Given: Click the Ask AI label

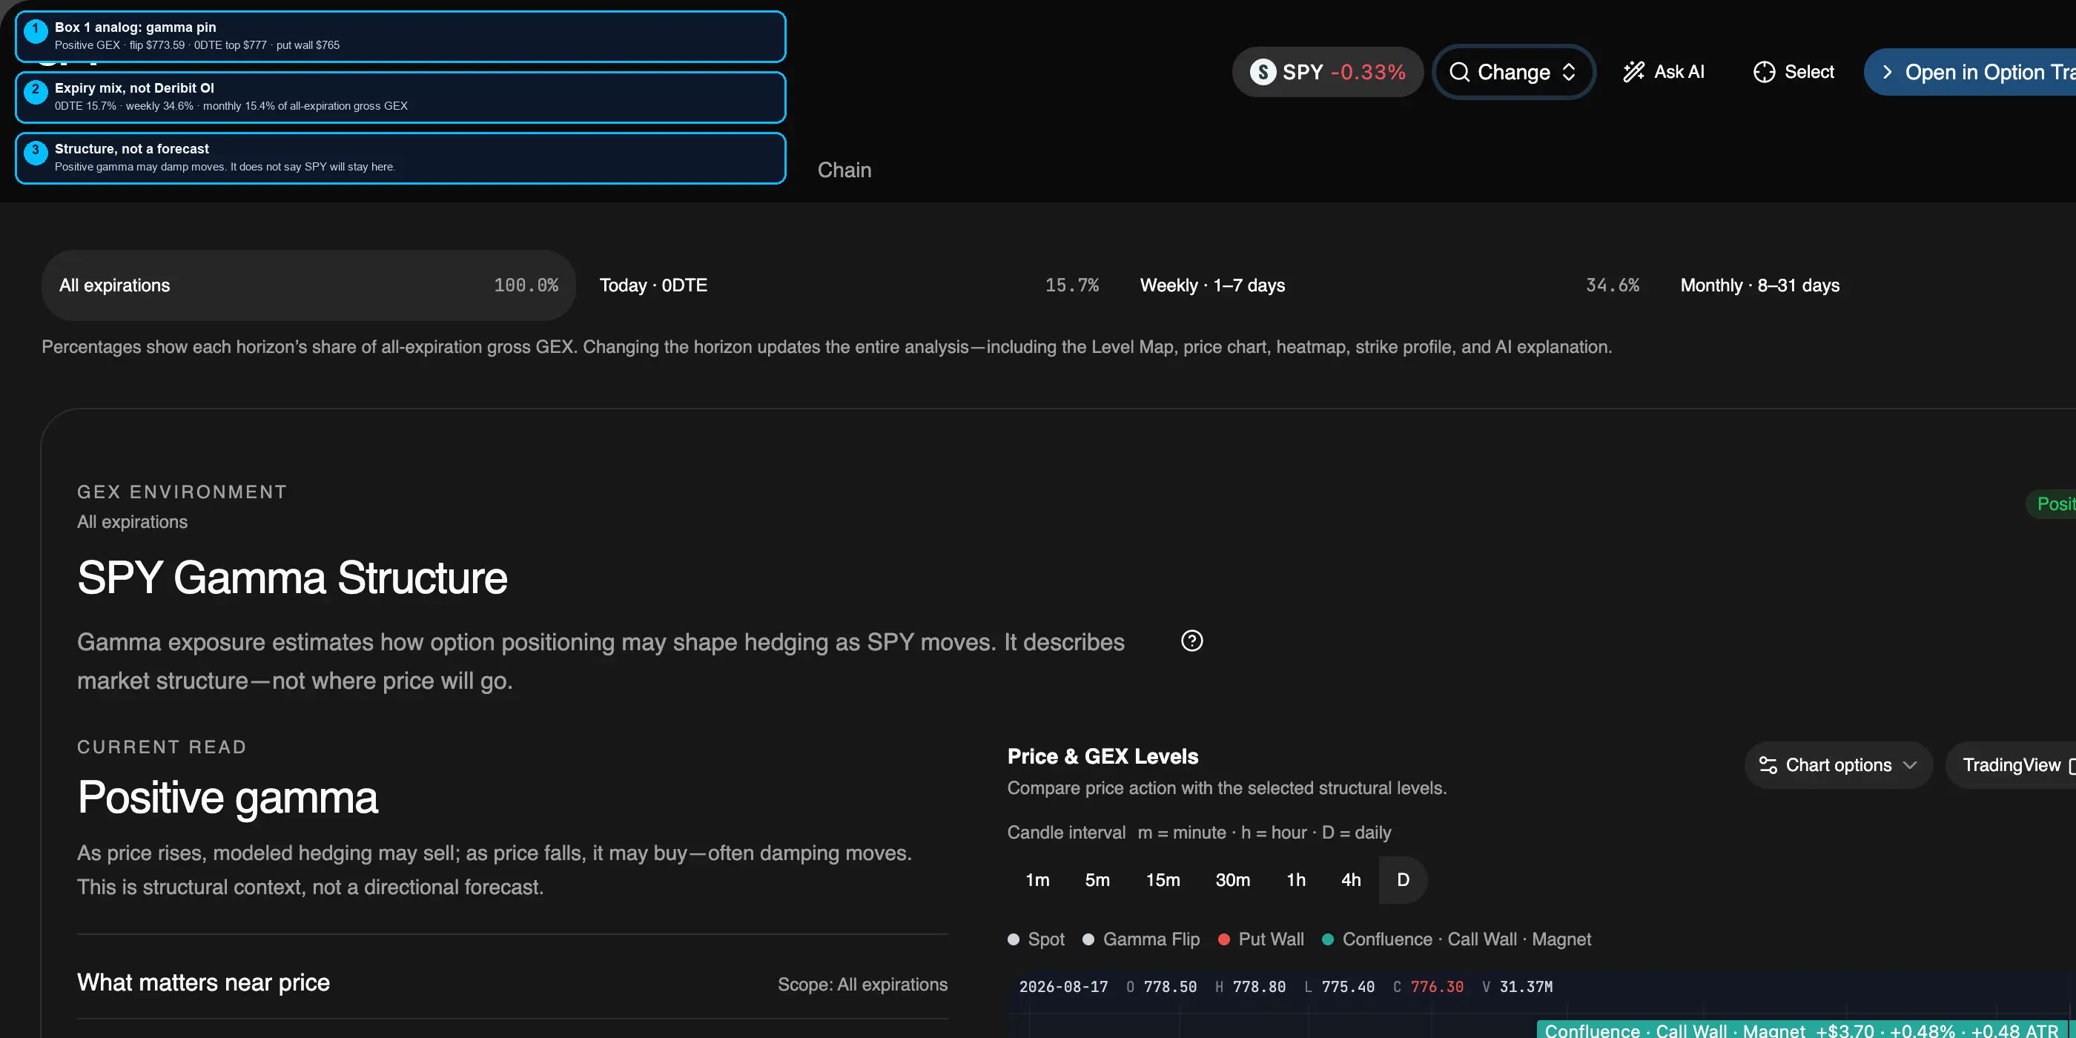Looking at the screenshot, I should (1679, 72).
